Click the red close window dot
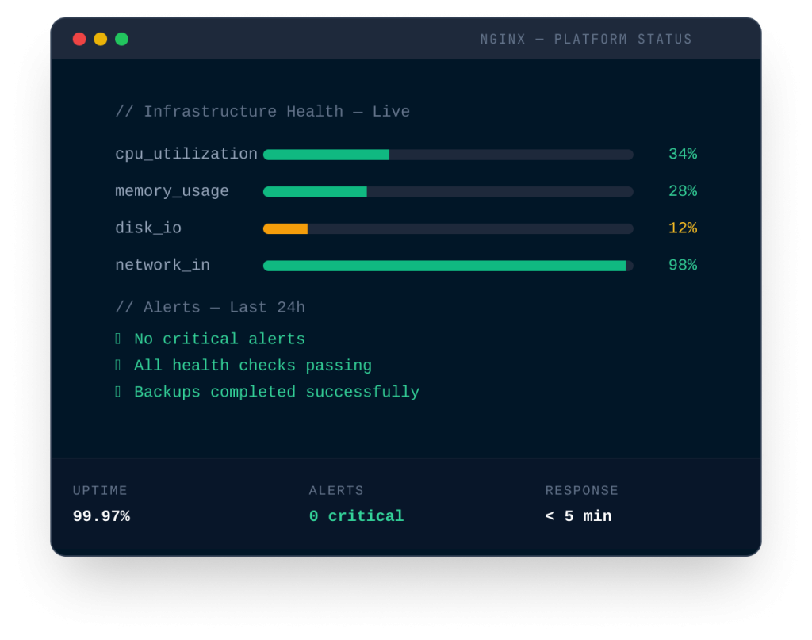Screen dimensions: 812x640 (x=79, y=39)
